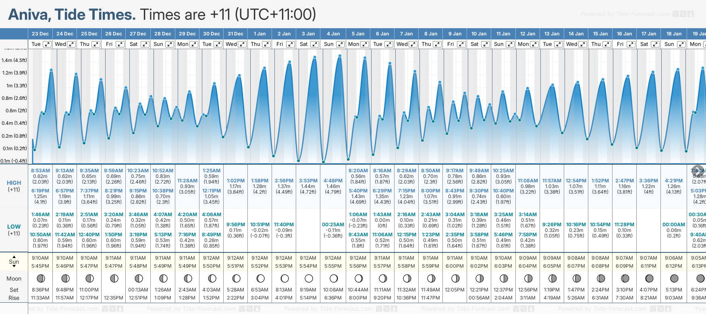Expand the Tue 23 Dec day view
Screen dimensions: 706x314
(x=47, y=44)
